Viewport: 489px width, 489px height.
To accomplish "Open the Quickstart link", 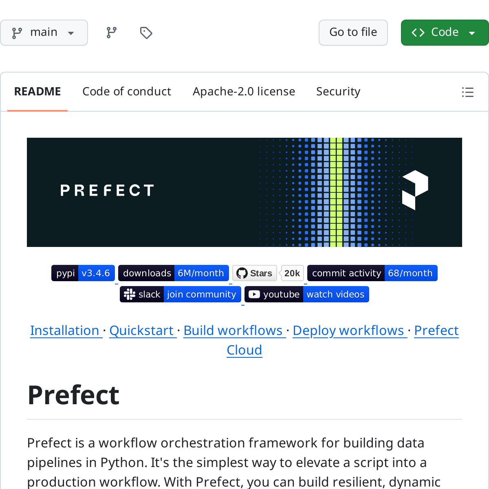I will [x=142, y=330].
